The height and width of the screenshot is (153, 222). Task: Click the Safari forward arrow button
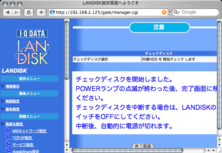[16, 12]
